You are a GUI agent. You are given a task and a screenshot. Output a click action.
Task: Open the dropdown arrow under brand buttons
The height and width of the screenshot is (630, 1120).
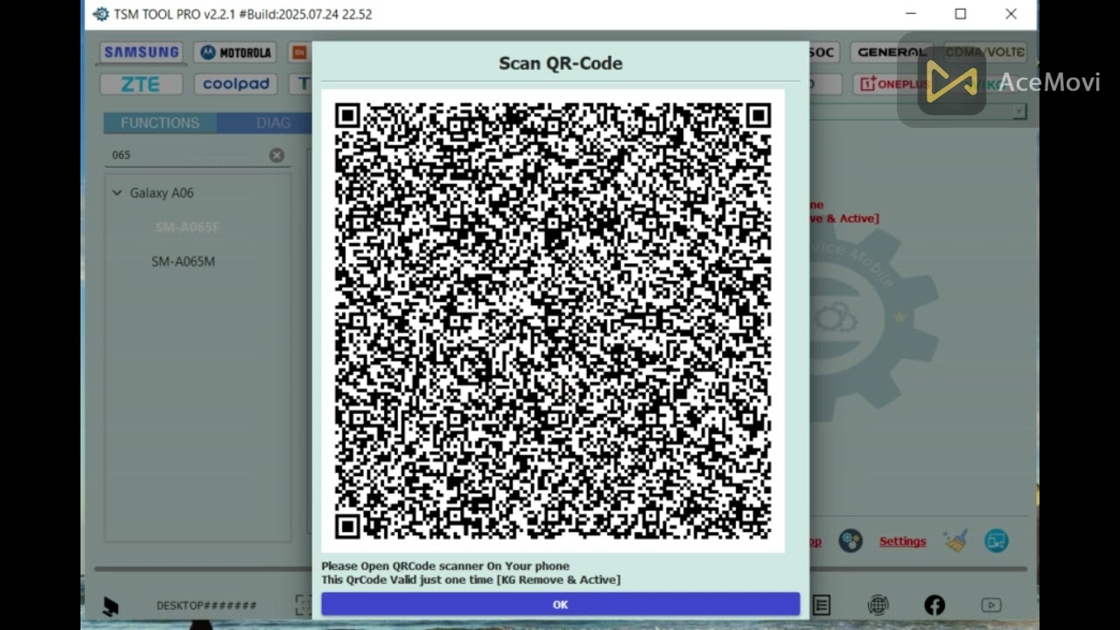point(1019,111)
